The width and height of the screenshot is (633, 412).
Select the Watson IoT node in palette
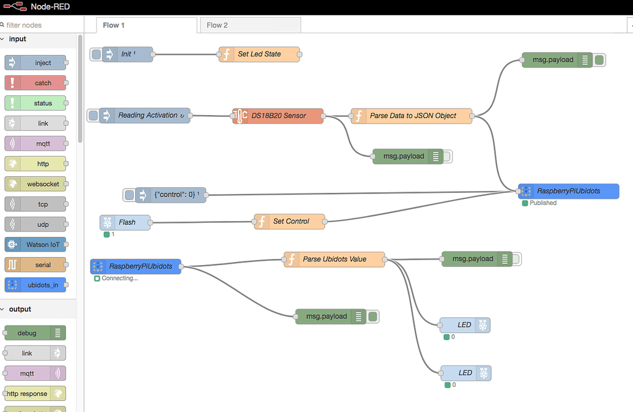[x=35, y=244]
